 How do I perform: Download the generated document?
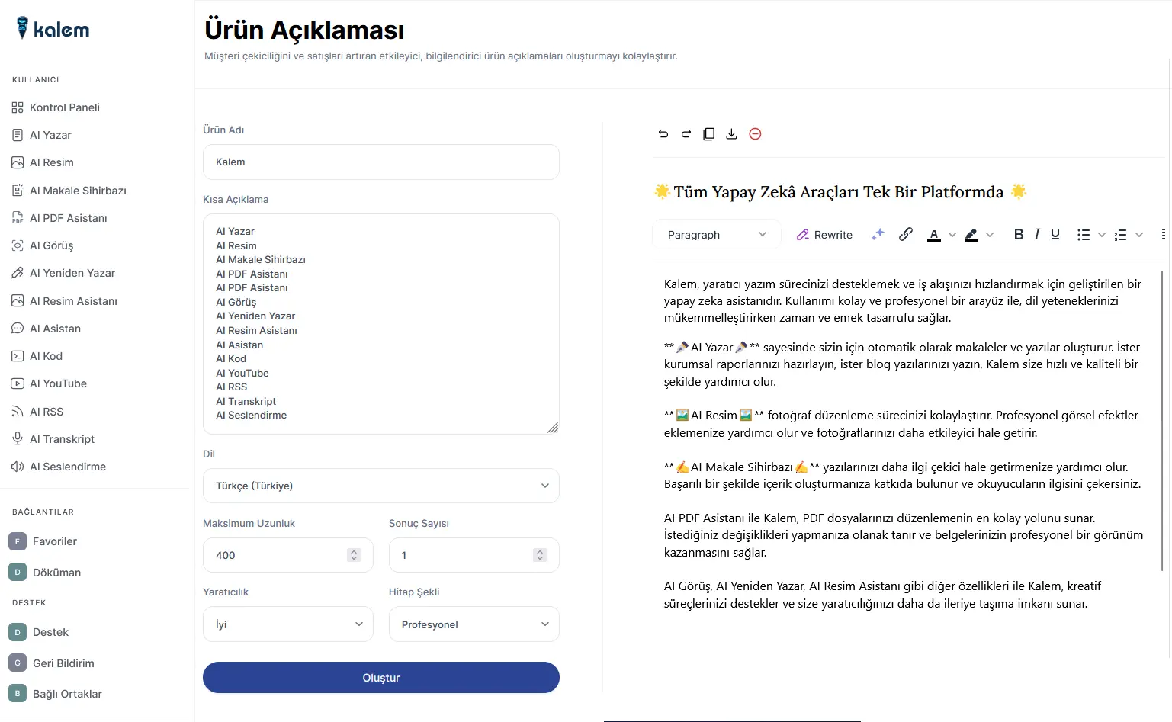[731, 134]
